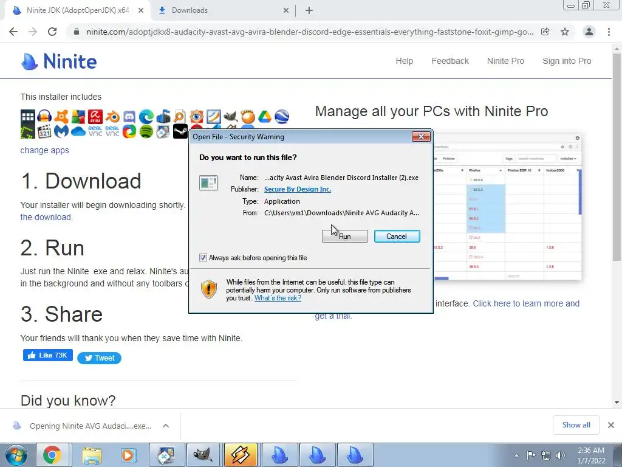This screenshot has width=622, height=467.
Task: Click the Ninite Pro screenshot thumbnail
Action: pyautogui.click(x=508, y=207)
